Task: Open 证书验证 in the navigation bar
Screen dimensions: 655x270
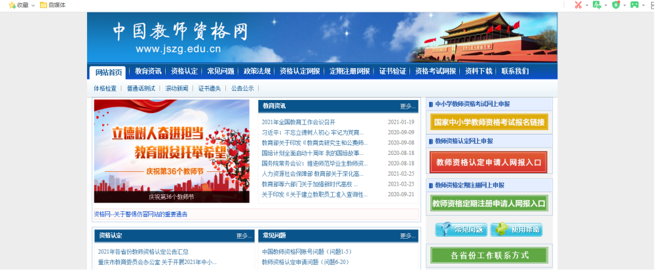Action: click(x=392, y=71)
